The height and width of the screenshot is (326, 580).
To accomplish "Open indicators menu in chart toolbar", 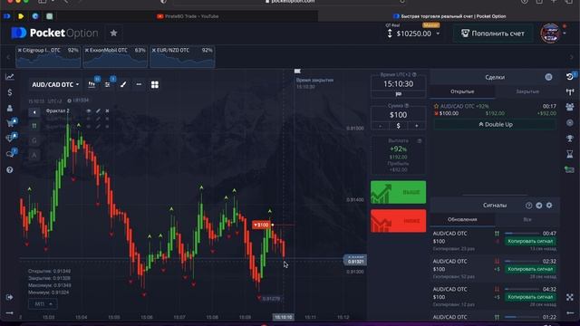I will pyautogui.click(x=108, y=84).
